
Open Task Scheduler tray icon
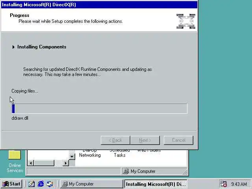tap(223, 184)
